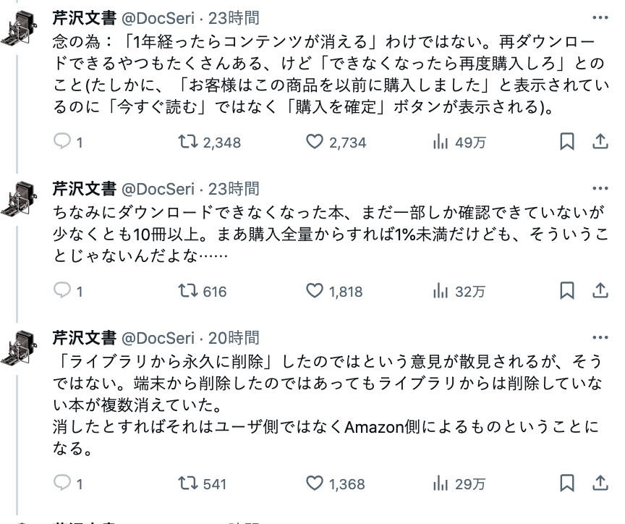
Task: Open more options on third tweet
Action: [600, 338]
